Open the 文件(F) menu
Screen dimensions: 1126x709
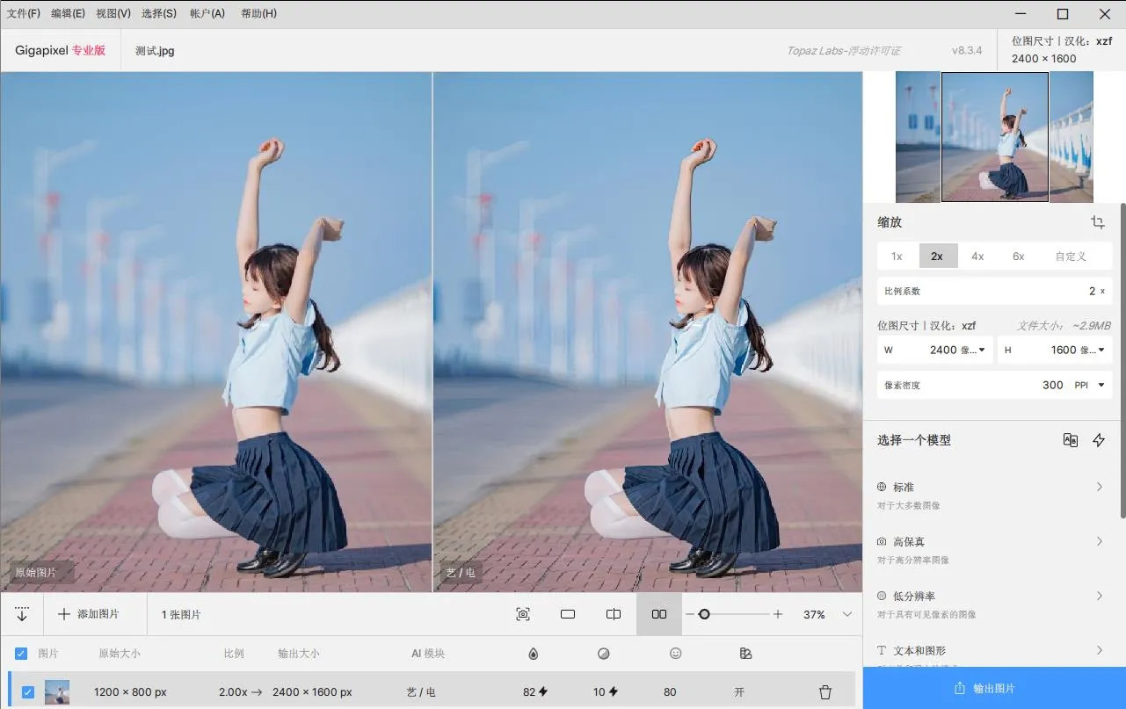coord(24,13)
